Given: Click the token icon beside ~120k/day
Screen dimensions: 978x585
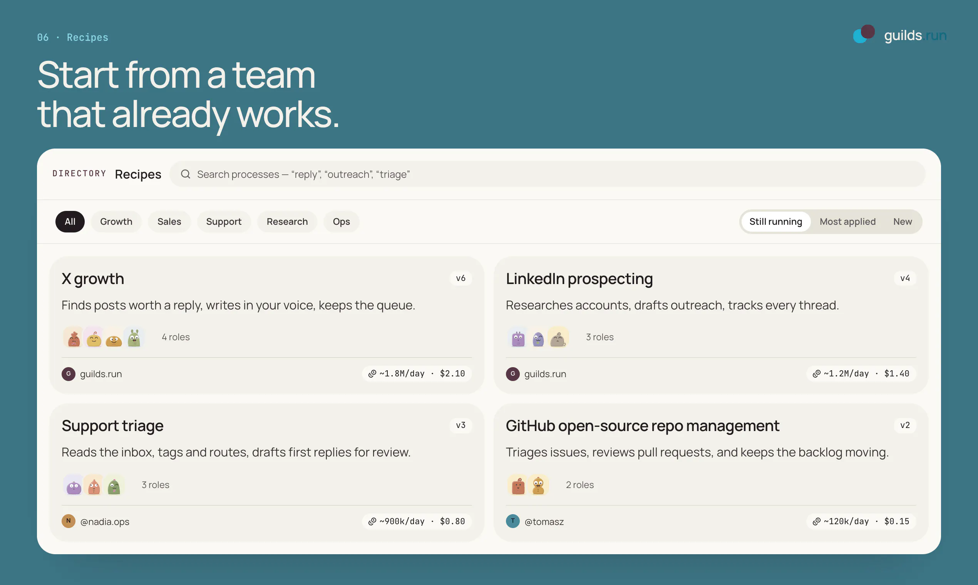Looking at the screenshot, I should coord(816,521).
